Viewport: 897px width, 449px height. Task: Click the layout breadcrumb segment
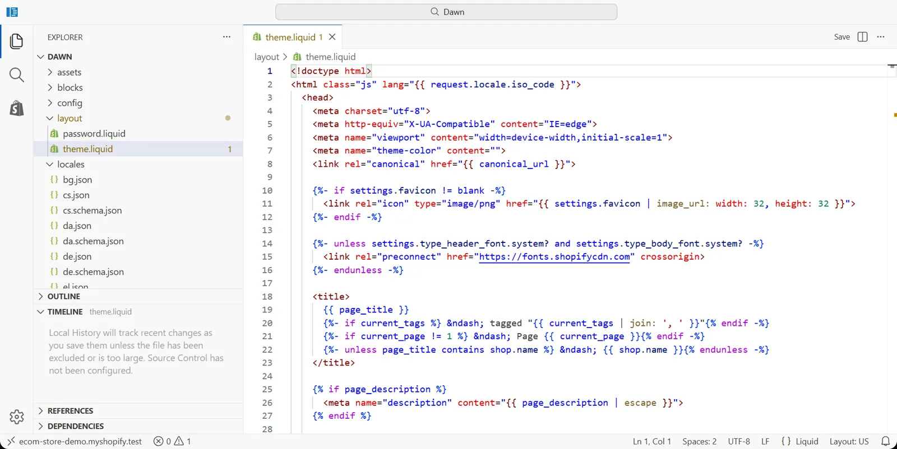[x=266, y=57]
